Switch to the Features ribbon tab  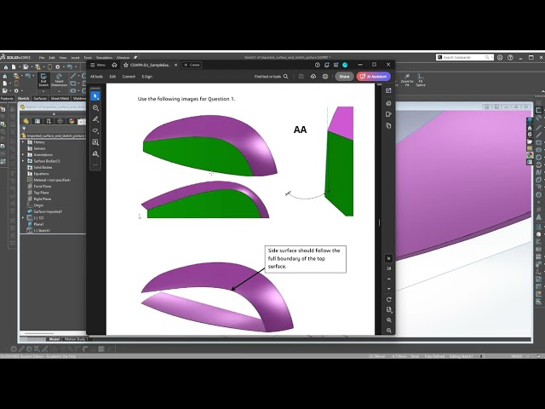[7, 99]
